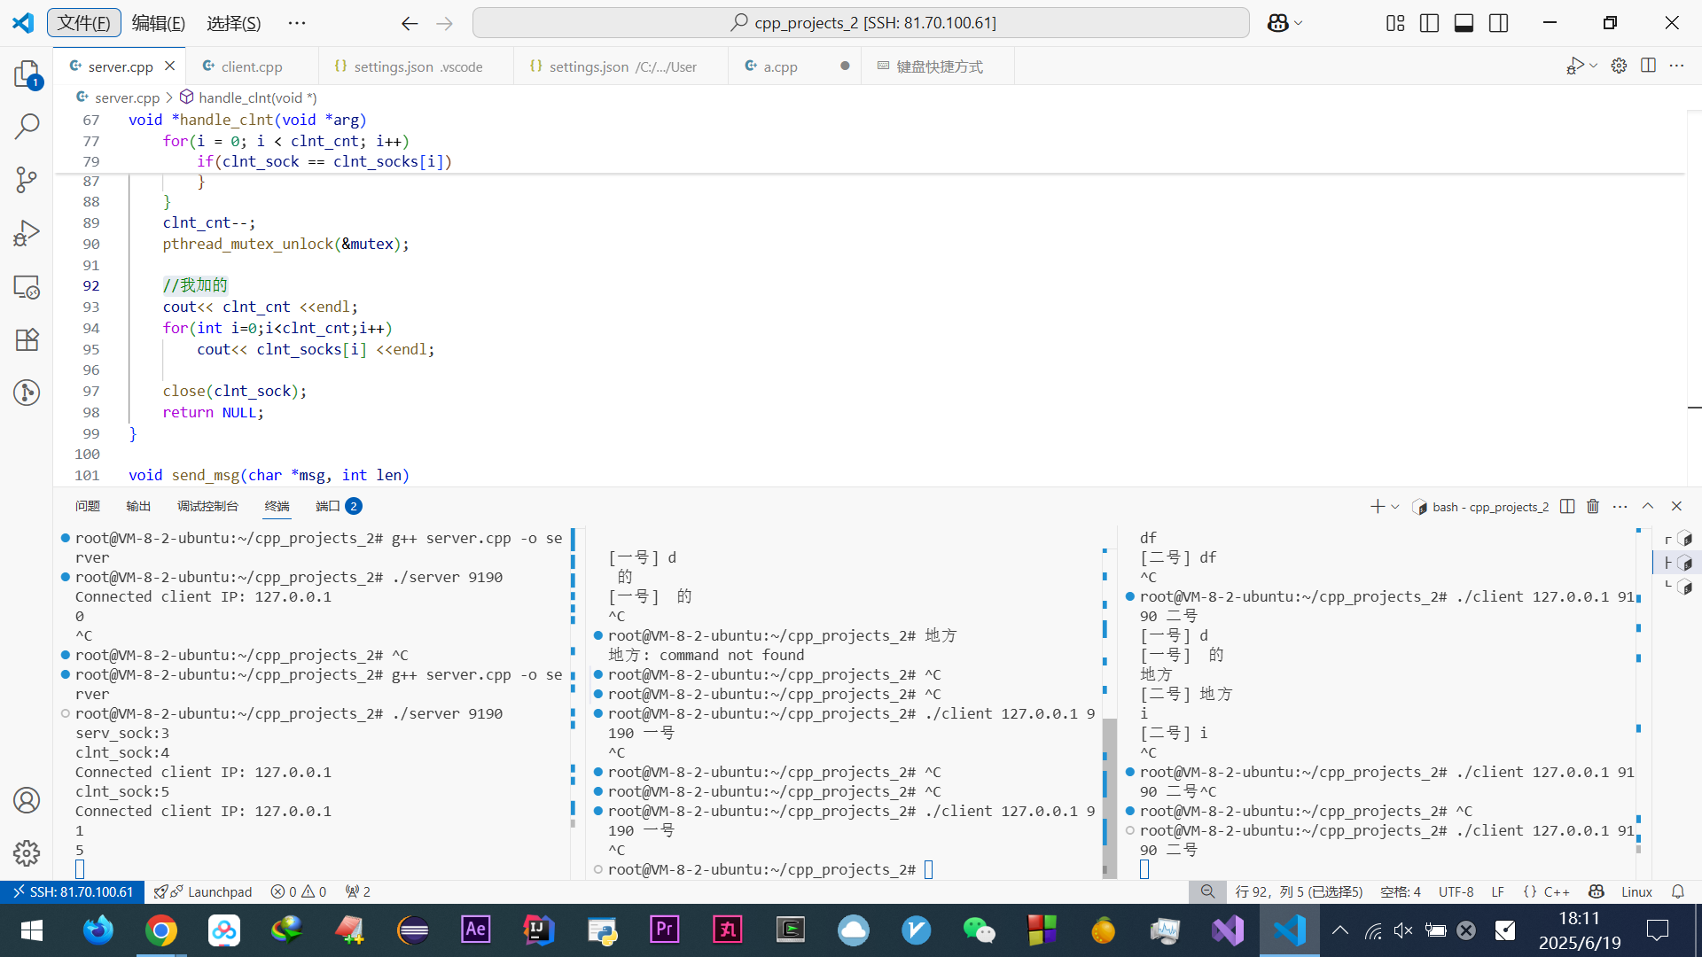Screen dimensions: 1702x957
Task: Open Remote Explorer view
Action: [x=27, y=286]
